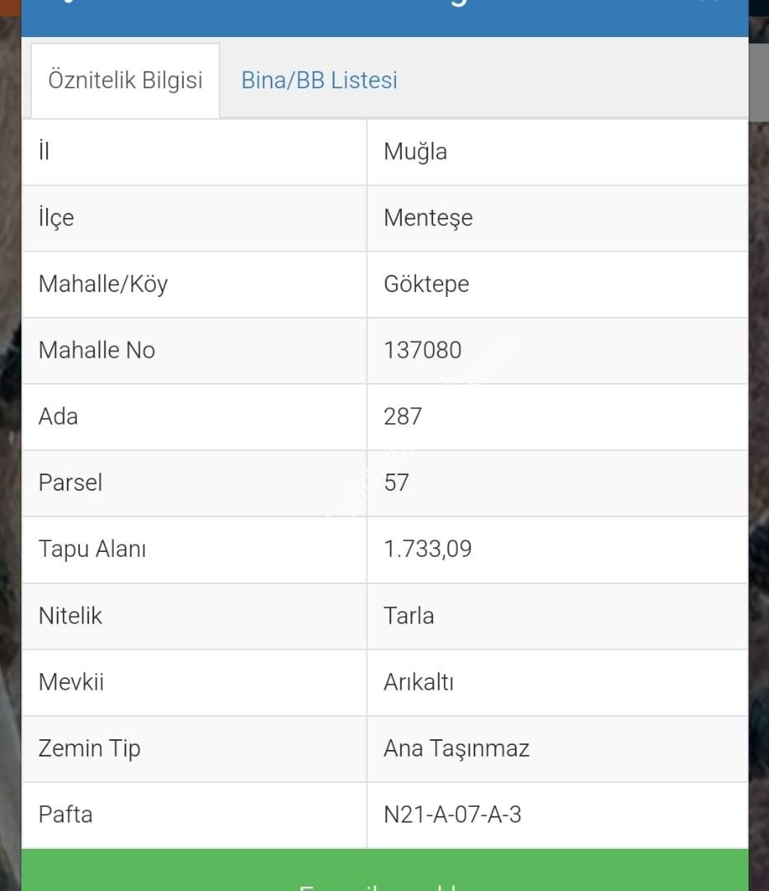The width and height of the screenshot is (769, 891).
Task: Click the Ana Taşınmaz value
Action: click(456, 749)
